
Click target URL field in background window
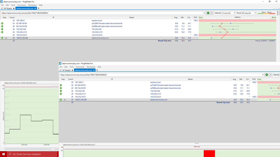[102, 13]
